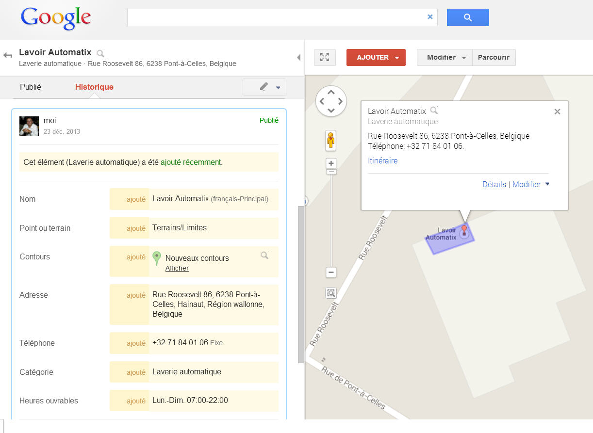Click the address value in the Adresse row
The width and height of the screenshot is (593, 433).
[x=208, y=305]
